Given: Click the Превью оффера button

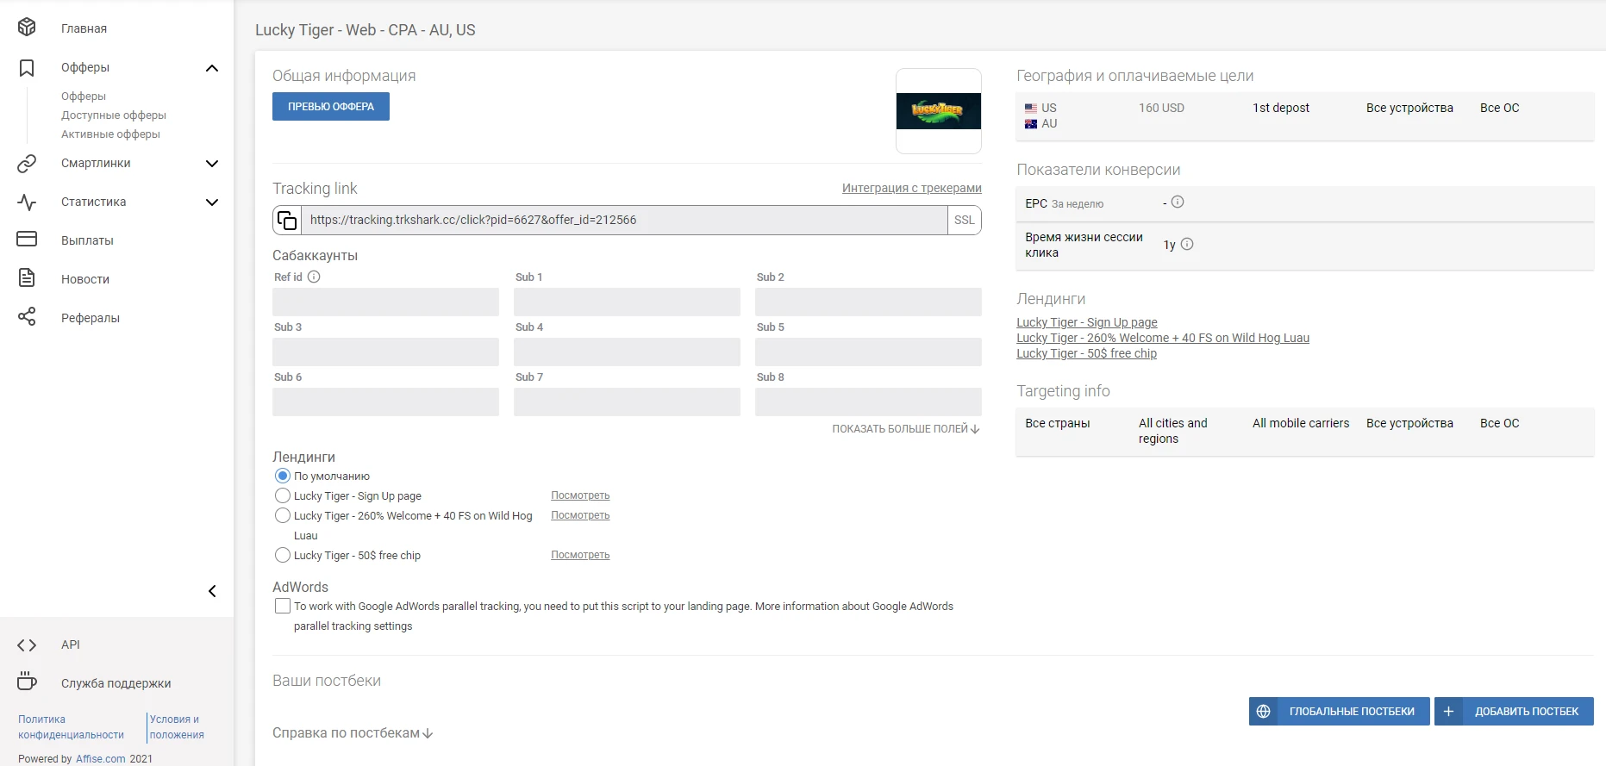Looking at the screenshot, I should (x=331, y=107).
